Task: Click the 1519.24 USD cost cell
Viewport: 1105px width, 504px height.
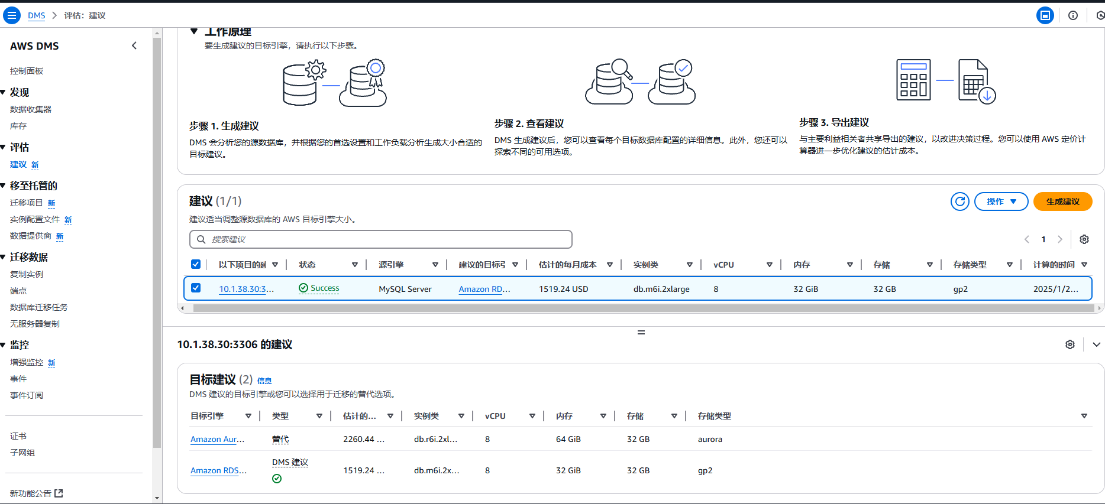Action: coord(563,289)
